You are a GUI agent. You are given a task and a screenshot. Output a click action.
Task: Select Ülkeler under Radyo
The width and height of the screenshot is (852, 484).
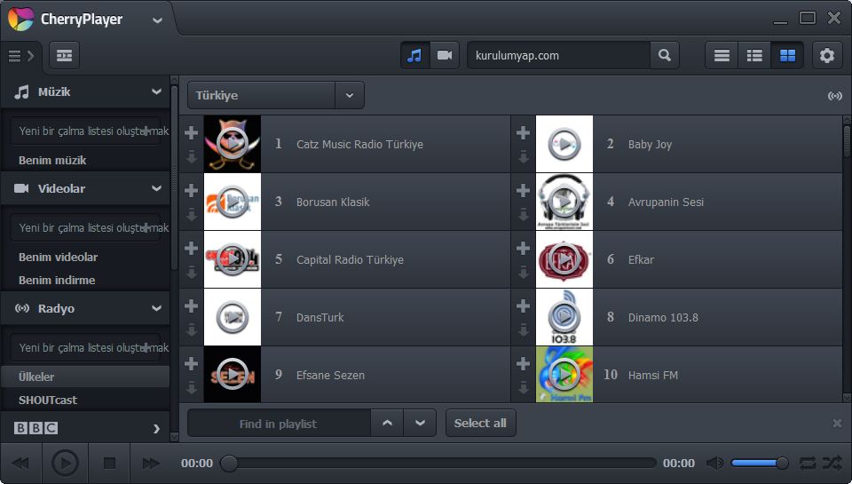click(x=85, y=377)
